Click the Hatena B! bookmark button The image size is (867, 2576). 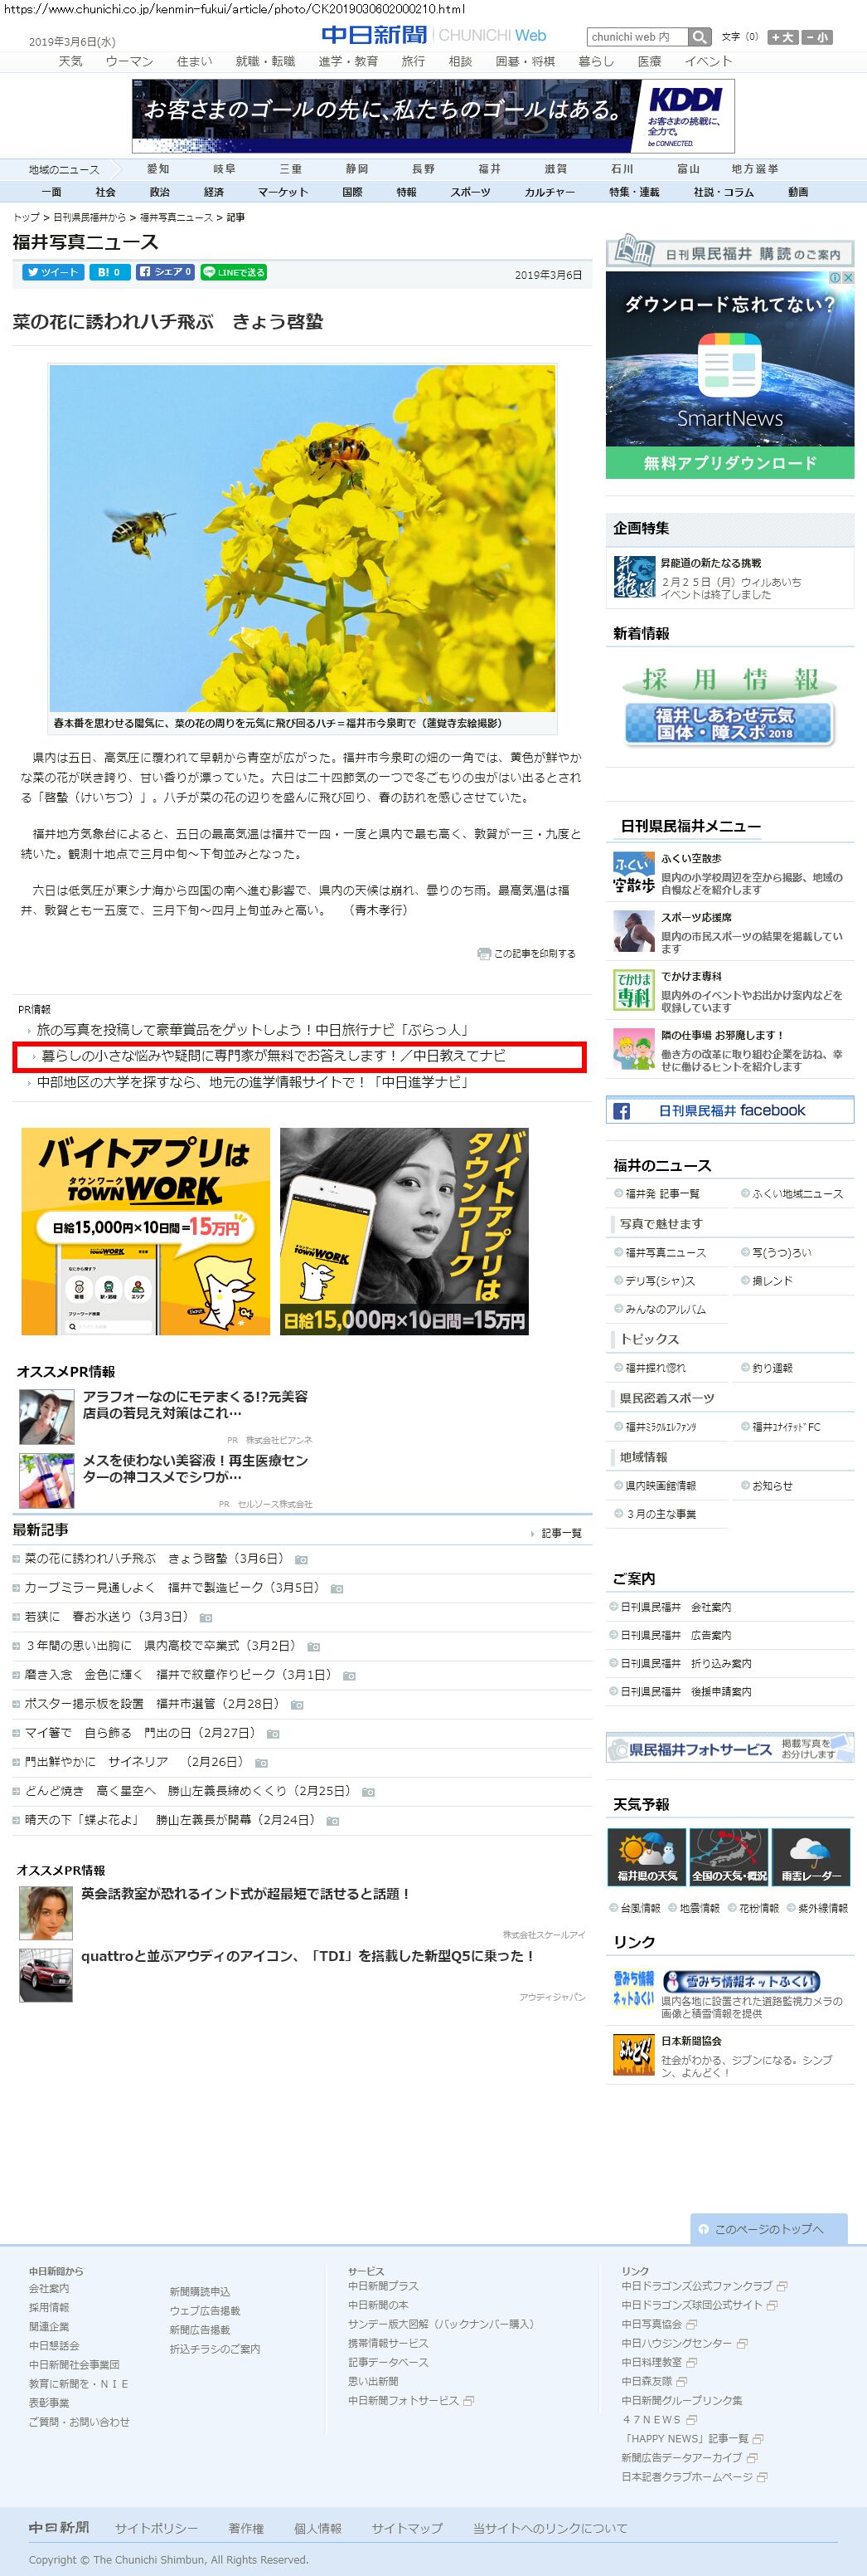coord(110,272)
